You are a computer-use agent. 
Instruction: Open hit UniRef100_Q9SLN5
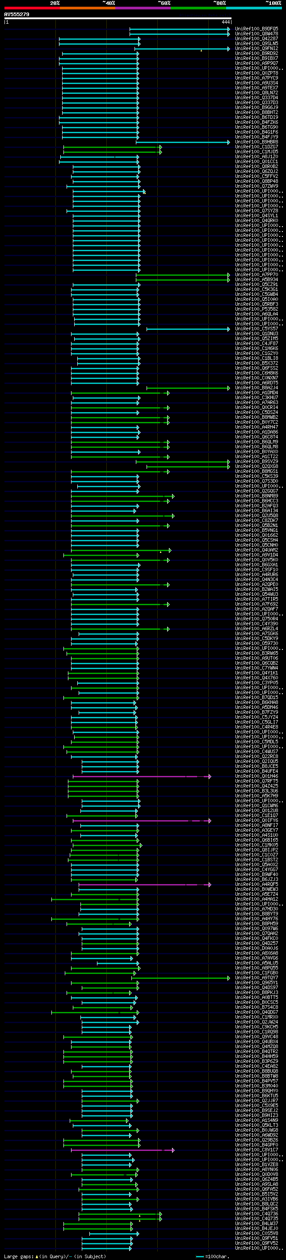coord(257,43)
